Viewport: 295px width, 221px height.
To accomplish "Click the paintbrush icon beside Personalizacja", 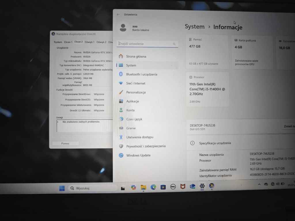I will click(x=121, y=92).
